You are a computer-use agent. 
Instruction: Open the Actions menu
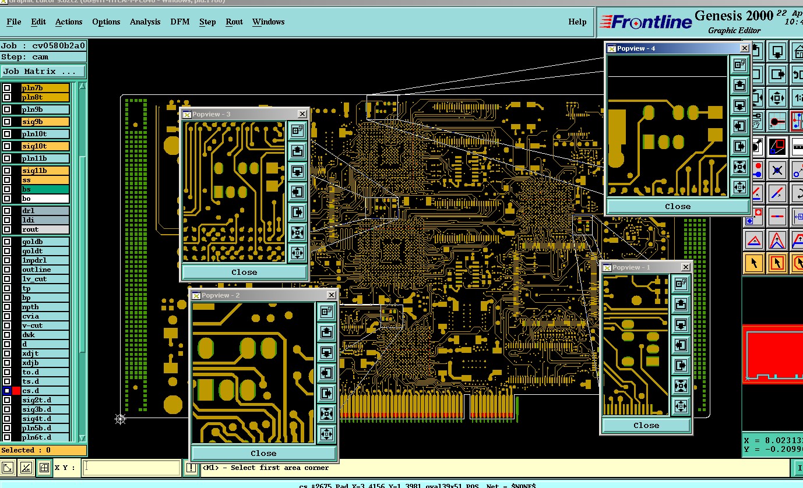point(69,22)
